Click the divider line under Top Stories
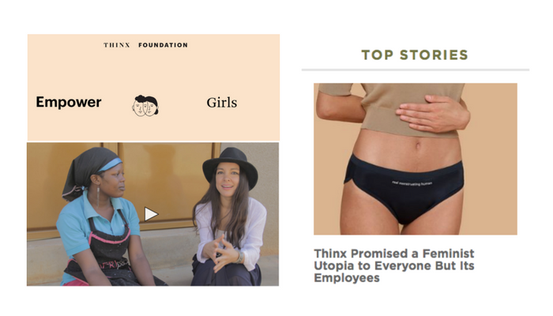553x316 pixels. (x=416, y=70)
